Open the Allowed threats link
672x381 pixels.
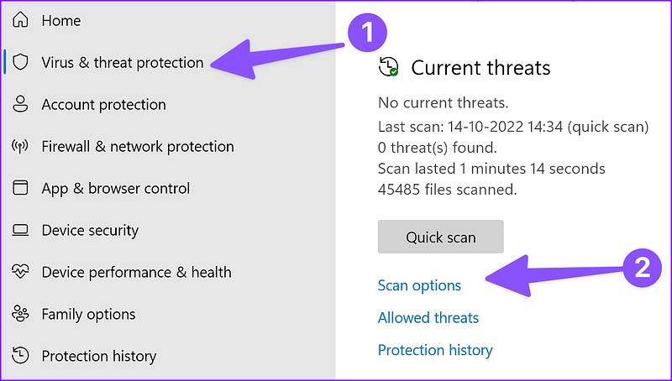428,317
